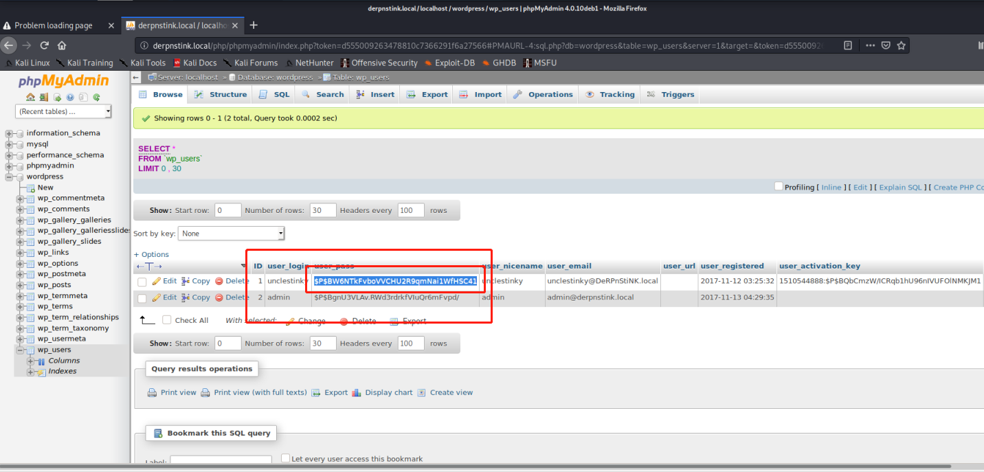The image size is (984, 472).
Task: Open the SQL tab
Action: (274, 95)
